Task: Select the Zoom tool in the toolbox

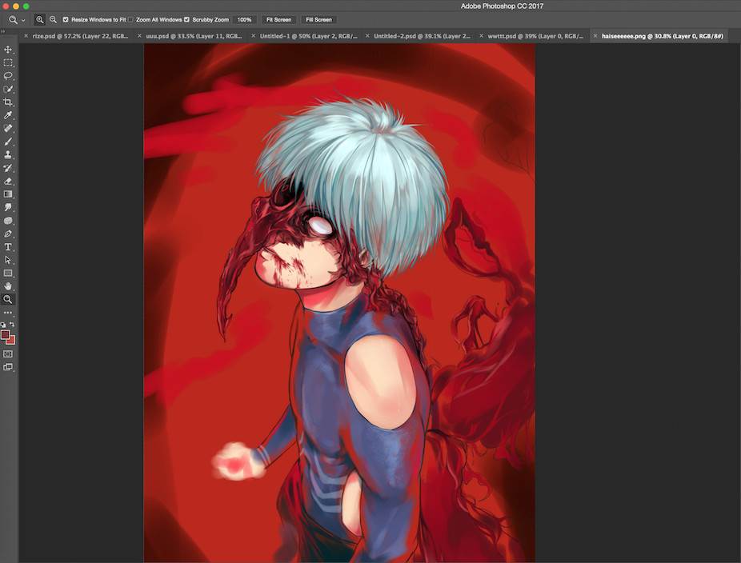Action: (x=8, y=299)
